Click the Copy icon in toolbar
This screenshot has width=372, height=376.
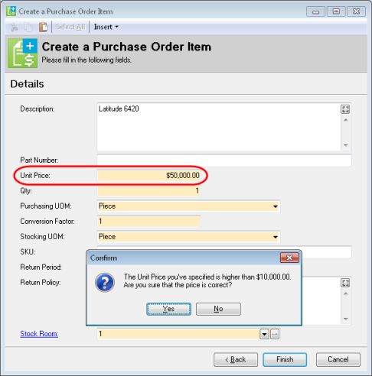point(28,27)
